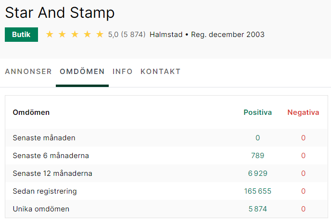
Task: Open the 789 positive reviews count
Action: click(257, 156)
